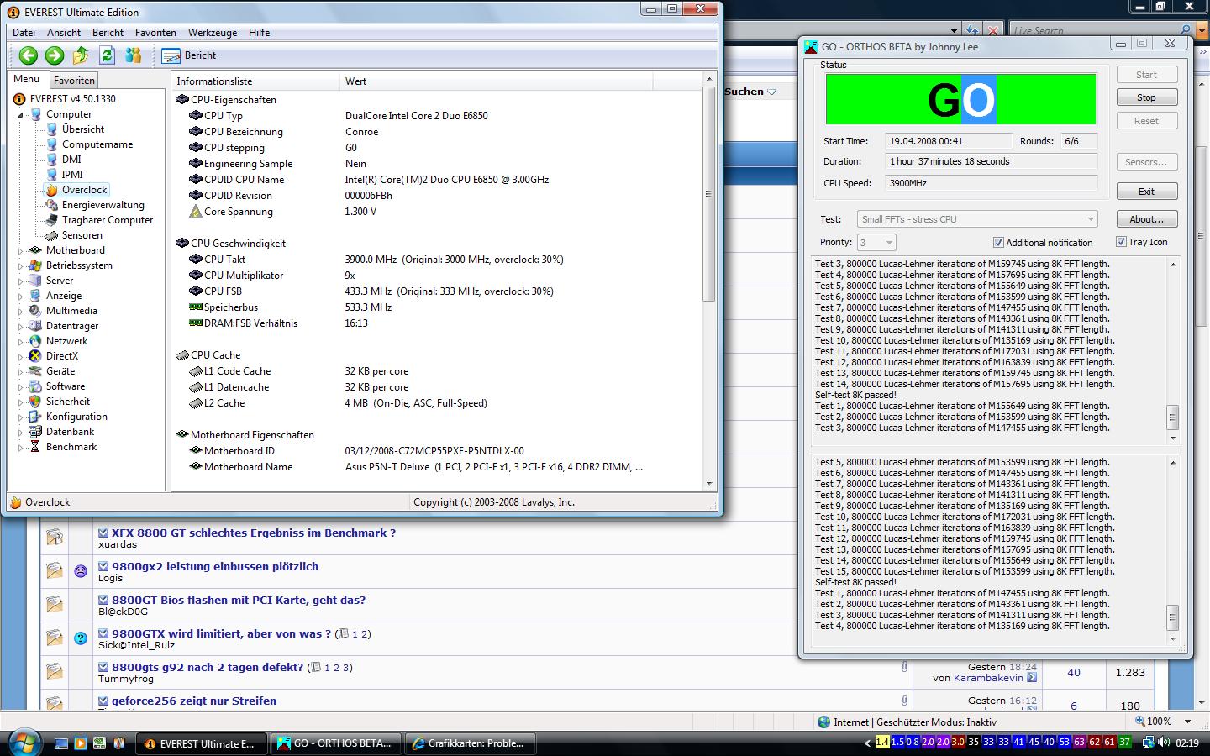Click the chip icon beside Sensoren
The image size is (1210, 756).
point(52,235)
